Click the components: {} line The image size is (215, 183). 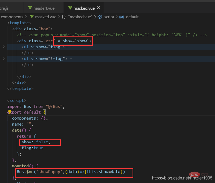[30, 118]
